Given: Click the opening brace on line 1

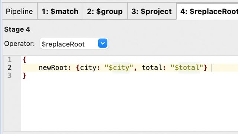Looking at the screenshot, I should [24, 60].
